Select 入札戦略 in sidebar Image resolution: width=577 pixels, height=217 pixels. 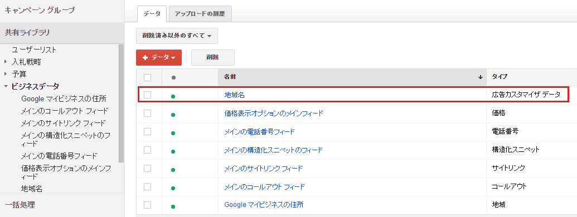(27, 62)
